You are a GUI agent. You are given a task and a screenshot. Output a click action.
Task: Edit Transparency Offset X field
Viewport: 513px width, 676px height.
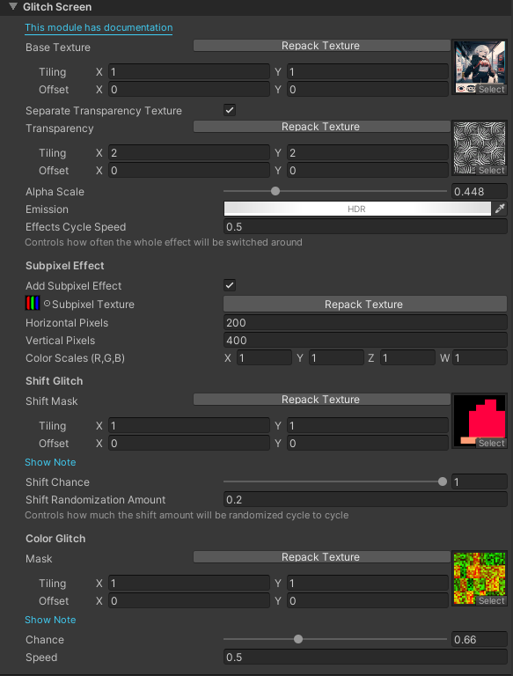pos(189,170)
